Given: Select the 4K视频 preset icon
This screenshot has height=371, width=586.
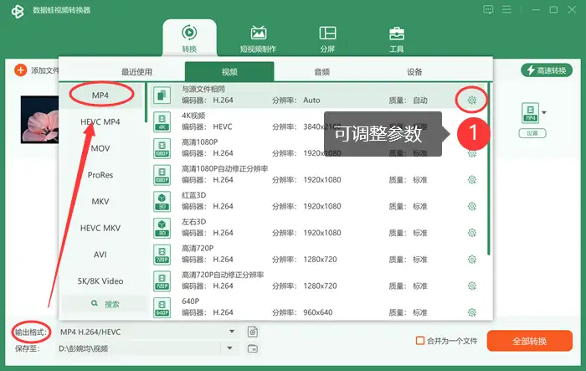Looking at the screenshot, I should [x=162, y=121].
